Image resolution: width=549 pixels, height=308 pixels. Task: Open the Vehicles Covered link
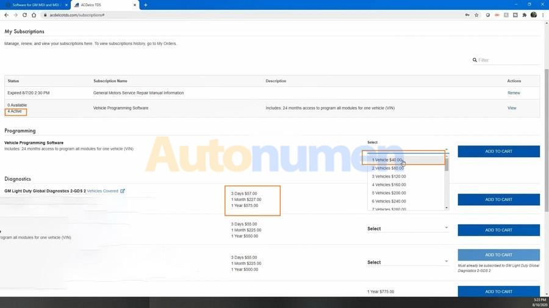click(x=102, y=191)
